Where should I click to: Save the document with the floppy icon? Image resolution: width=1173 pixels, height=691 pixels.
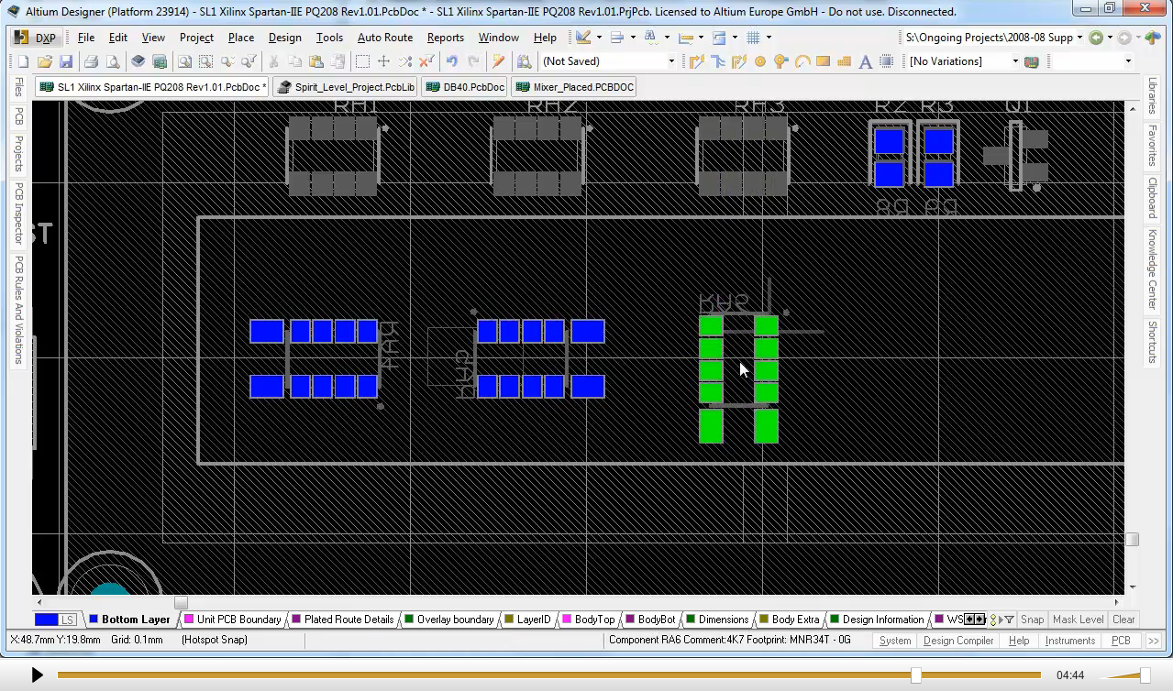[x=66, y=61]
